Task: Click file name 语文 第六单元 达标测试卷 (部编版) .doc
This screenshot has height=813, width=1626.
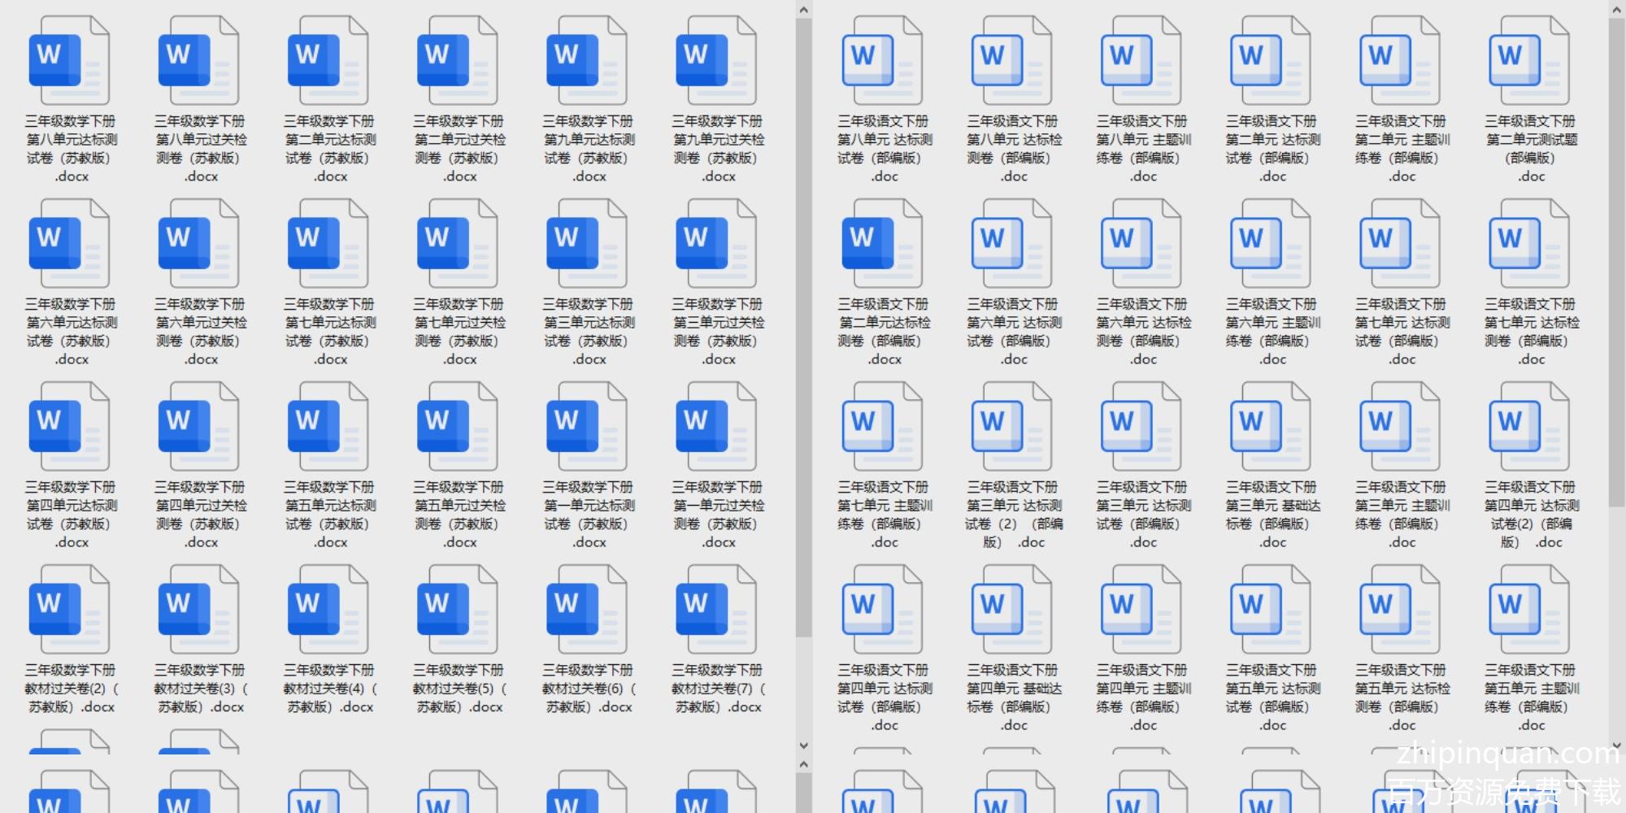Action: point(1014,332)
